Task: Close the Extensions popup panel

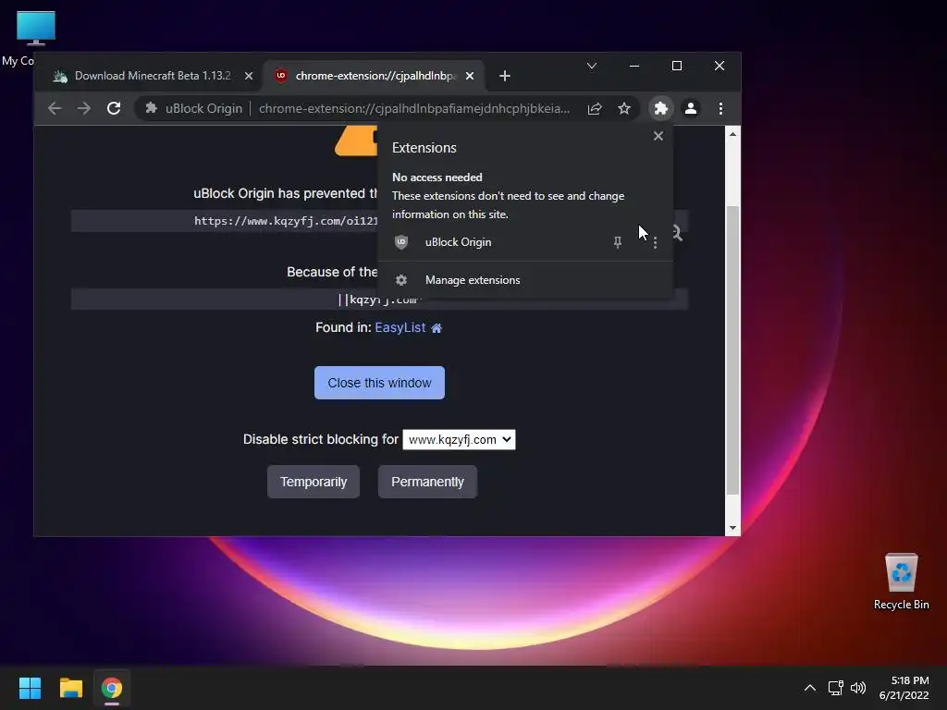Action: pyautogui.click(x=658, y=137)
